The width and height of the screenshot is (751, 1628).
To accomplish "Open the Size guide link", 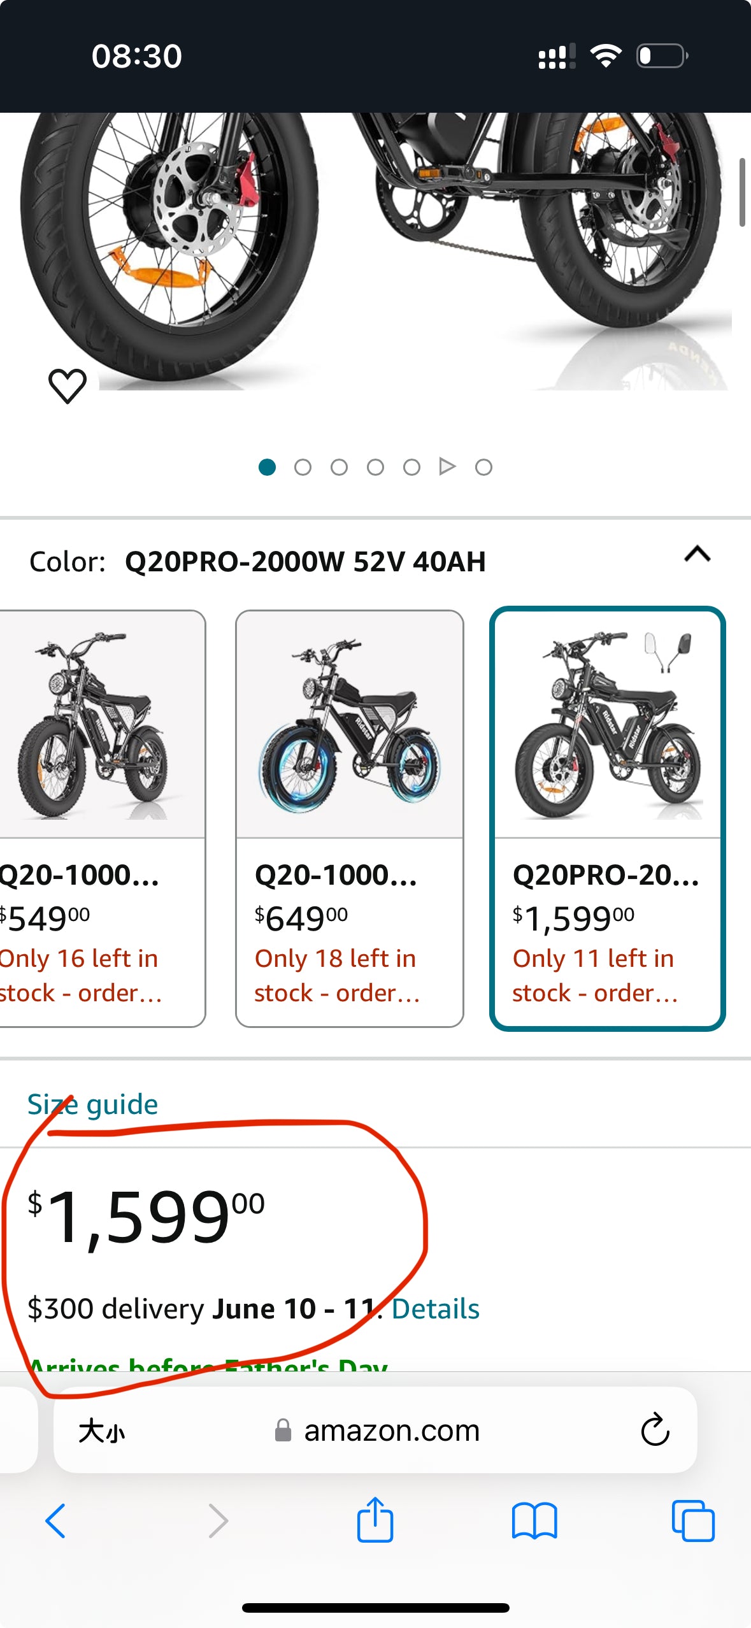I will pyautogui.click(x=93, y=1104).
